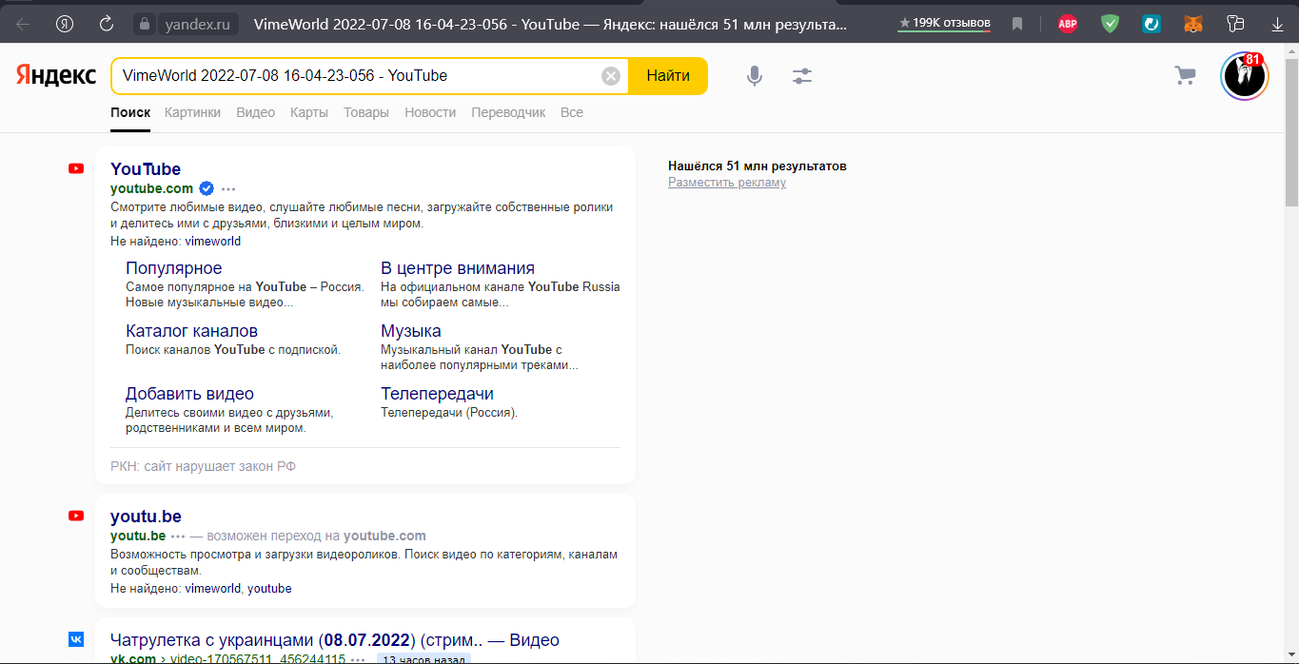Click the 199K отзывов rating badge
Image resolution: width=1299 pixels, height=664 pixels.
945,23
